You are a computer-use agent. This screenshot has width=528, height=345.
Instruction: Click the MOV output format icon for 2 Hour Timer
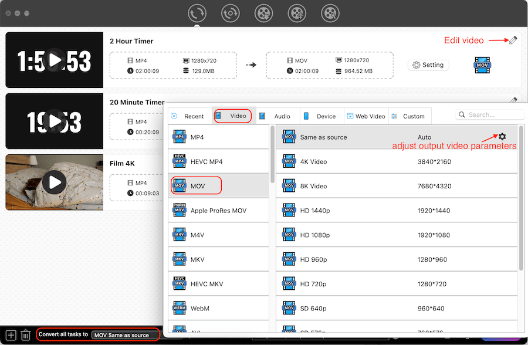tap(482, 65)
